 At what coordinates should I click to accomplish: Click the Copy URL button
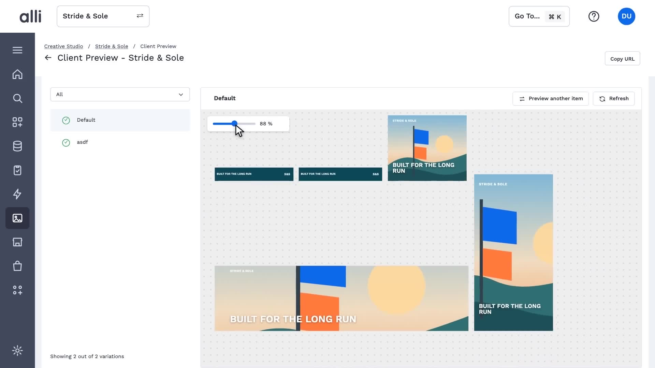point(622,59)
